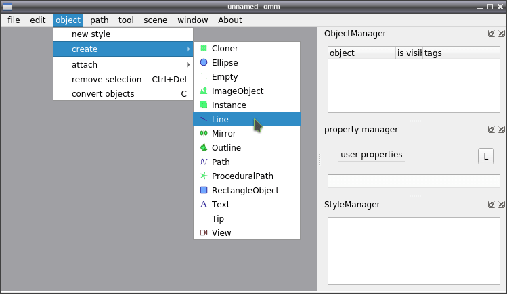Viewport: 507px width, 294px height.
Task: Open the About menu
Action: pyautogui.click(x=230, y=20)
